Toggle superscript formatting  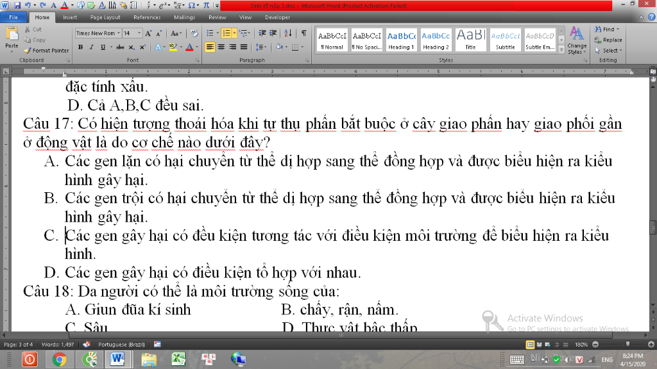[142, 47]
